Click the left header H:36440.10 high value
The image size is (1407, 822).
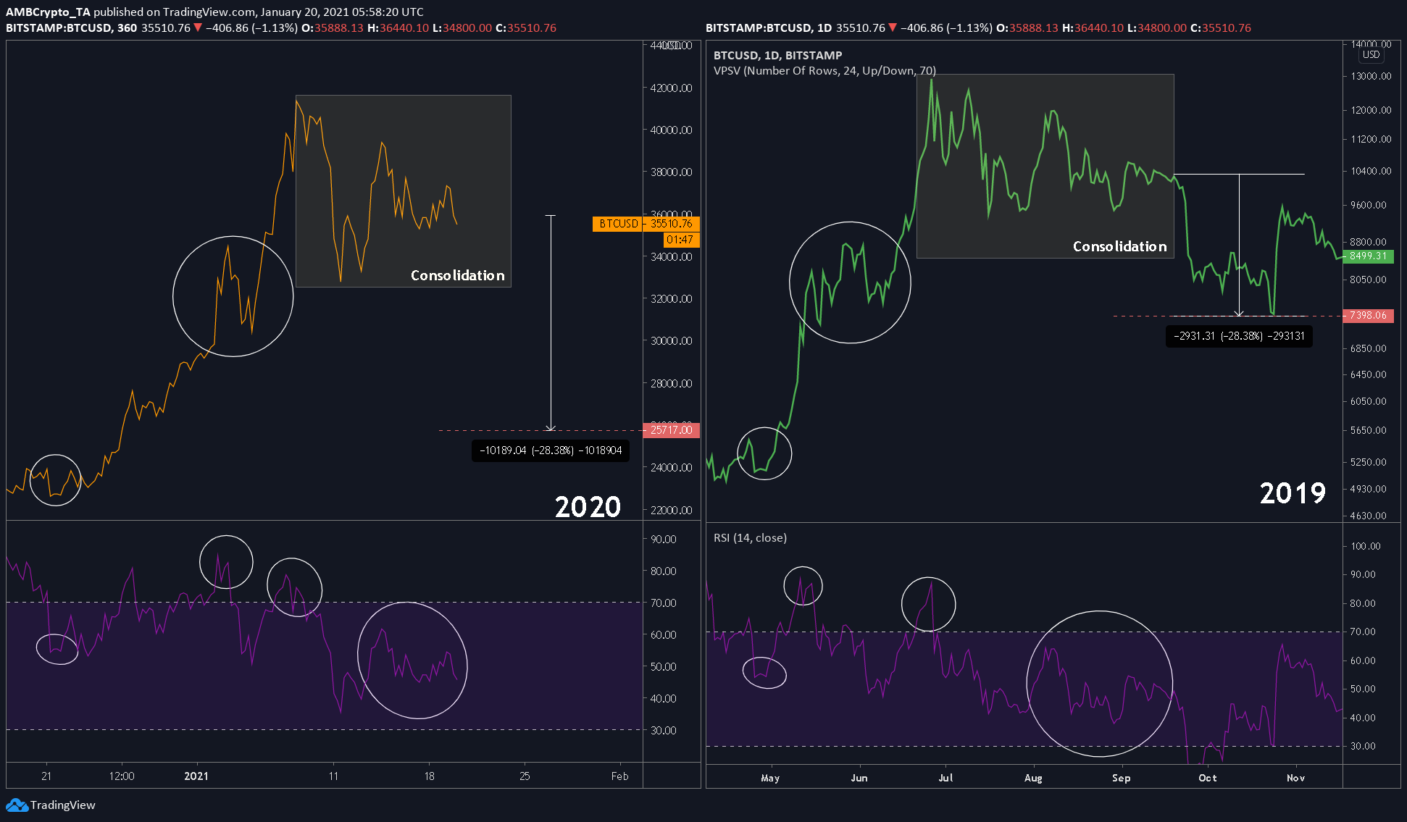pos(398,28)
